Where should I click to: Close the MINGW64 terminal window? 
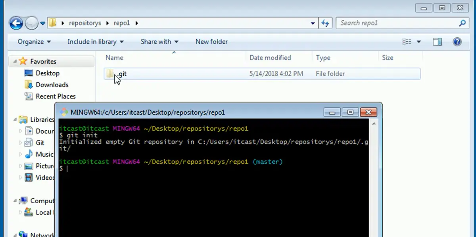pos(369,112)
